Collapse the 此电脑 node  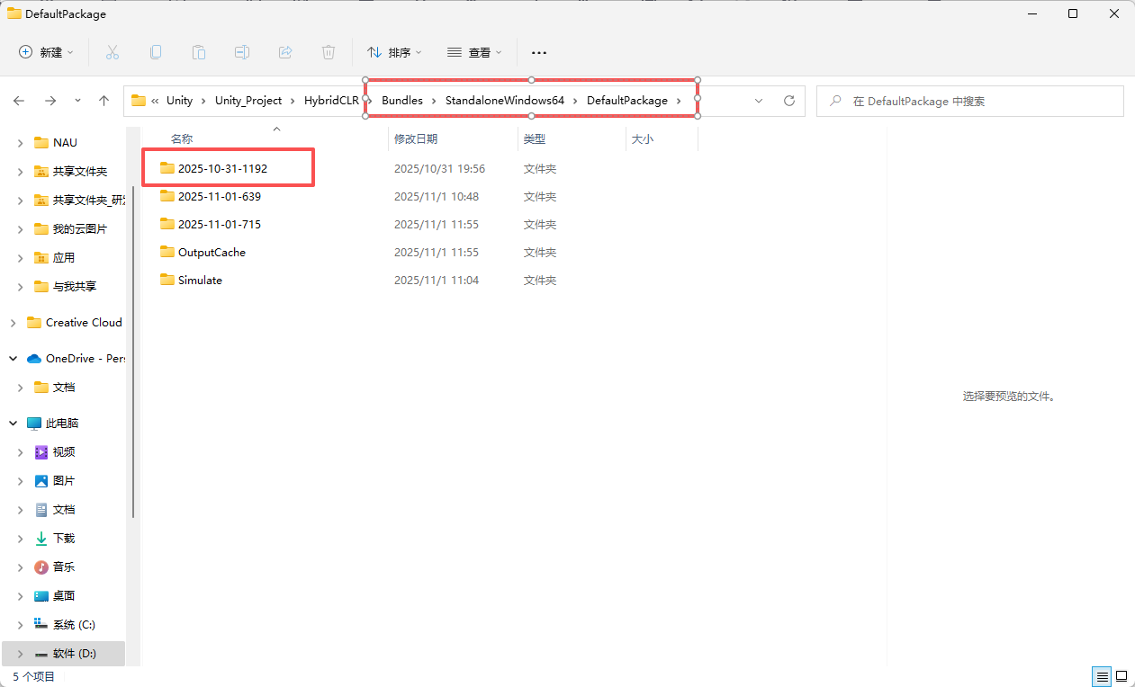pos(13,424)
